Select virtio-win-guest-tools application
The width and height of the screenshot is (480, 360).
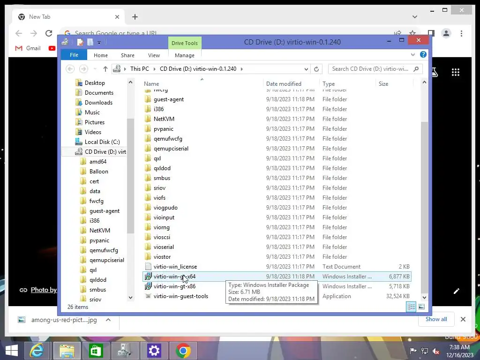(180, 296)
